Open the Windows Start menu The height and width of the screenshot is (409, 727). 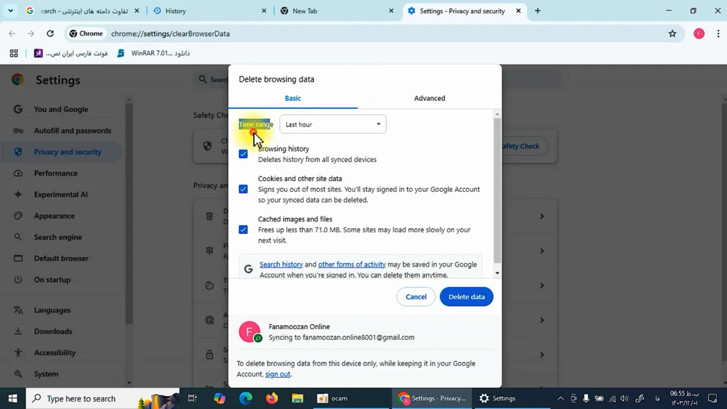point(12,398)
